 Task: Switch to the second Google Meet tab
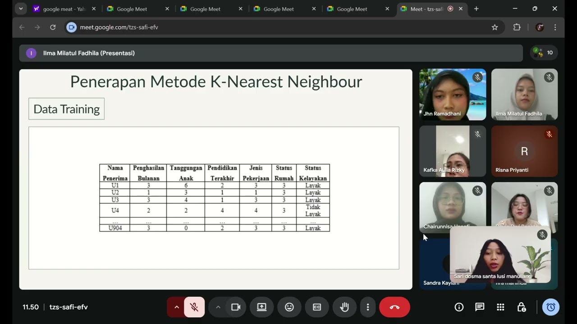tap(211, 9)
